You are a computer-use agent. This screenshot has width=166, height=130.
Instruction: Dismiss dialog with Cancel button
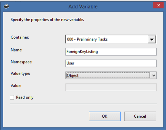(x=140, y=116)
